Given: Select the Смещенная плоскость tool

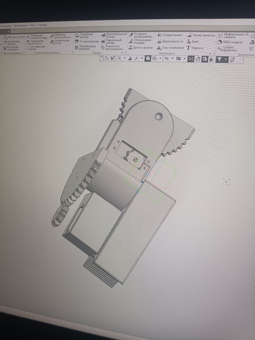Looking at the screenshot, I should click(35, 42).
